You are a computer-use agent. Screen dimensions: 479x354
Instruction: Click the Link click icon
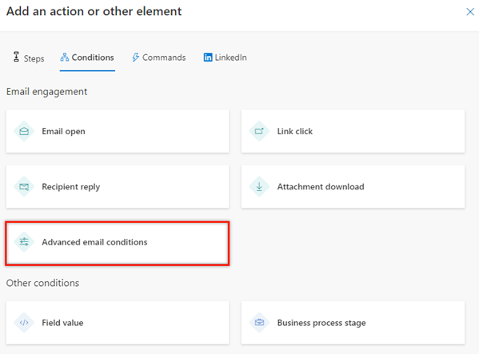point(259,131)
